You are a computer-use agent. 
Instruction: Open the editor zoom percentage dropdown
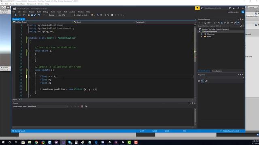click(16, 99)
